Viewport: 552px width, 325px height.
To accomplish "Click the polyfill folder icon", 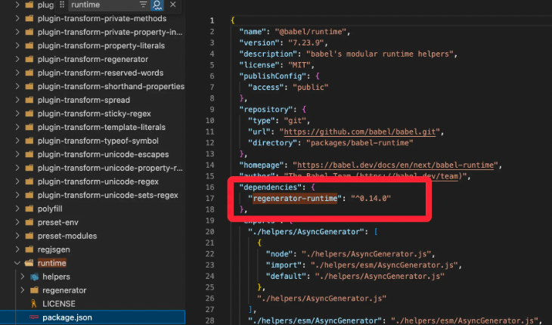I will click(x=29, y=209).
